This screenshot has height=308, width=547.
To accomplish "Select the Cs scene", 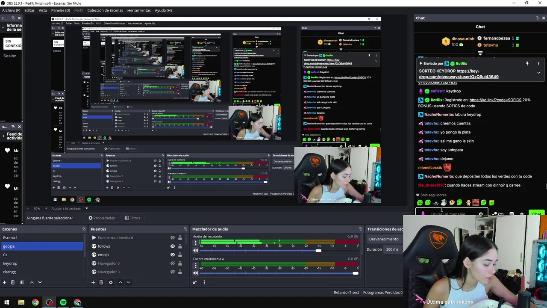I will coord(42,255).
